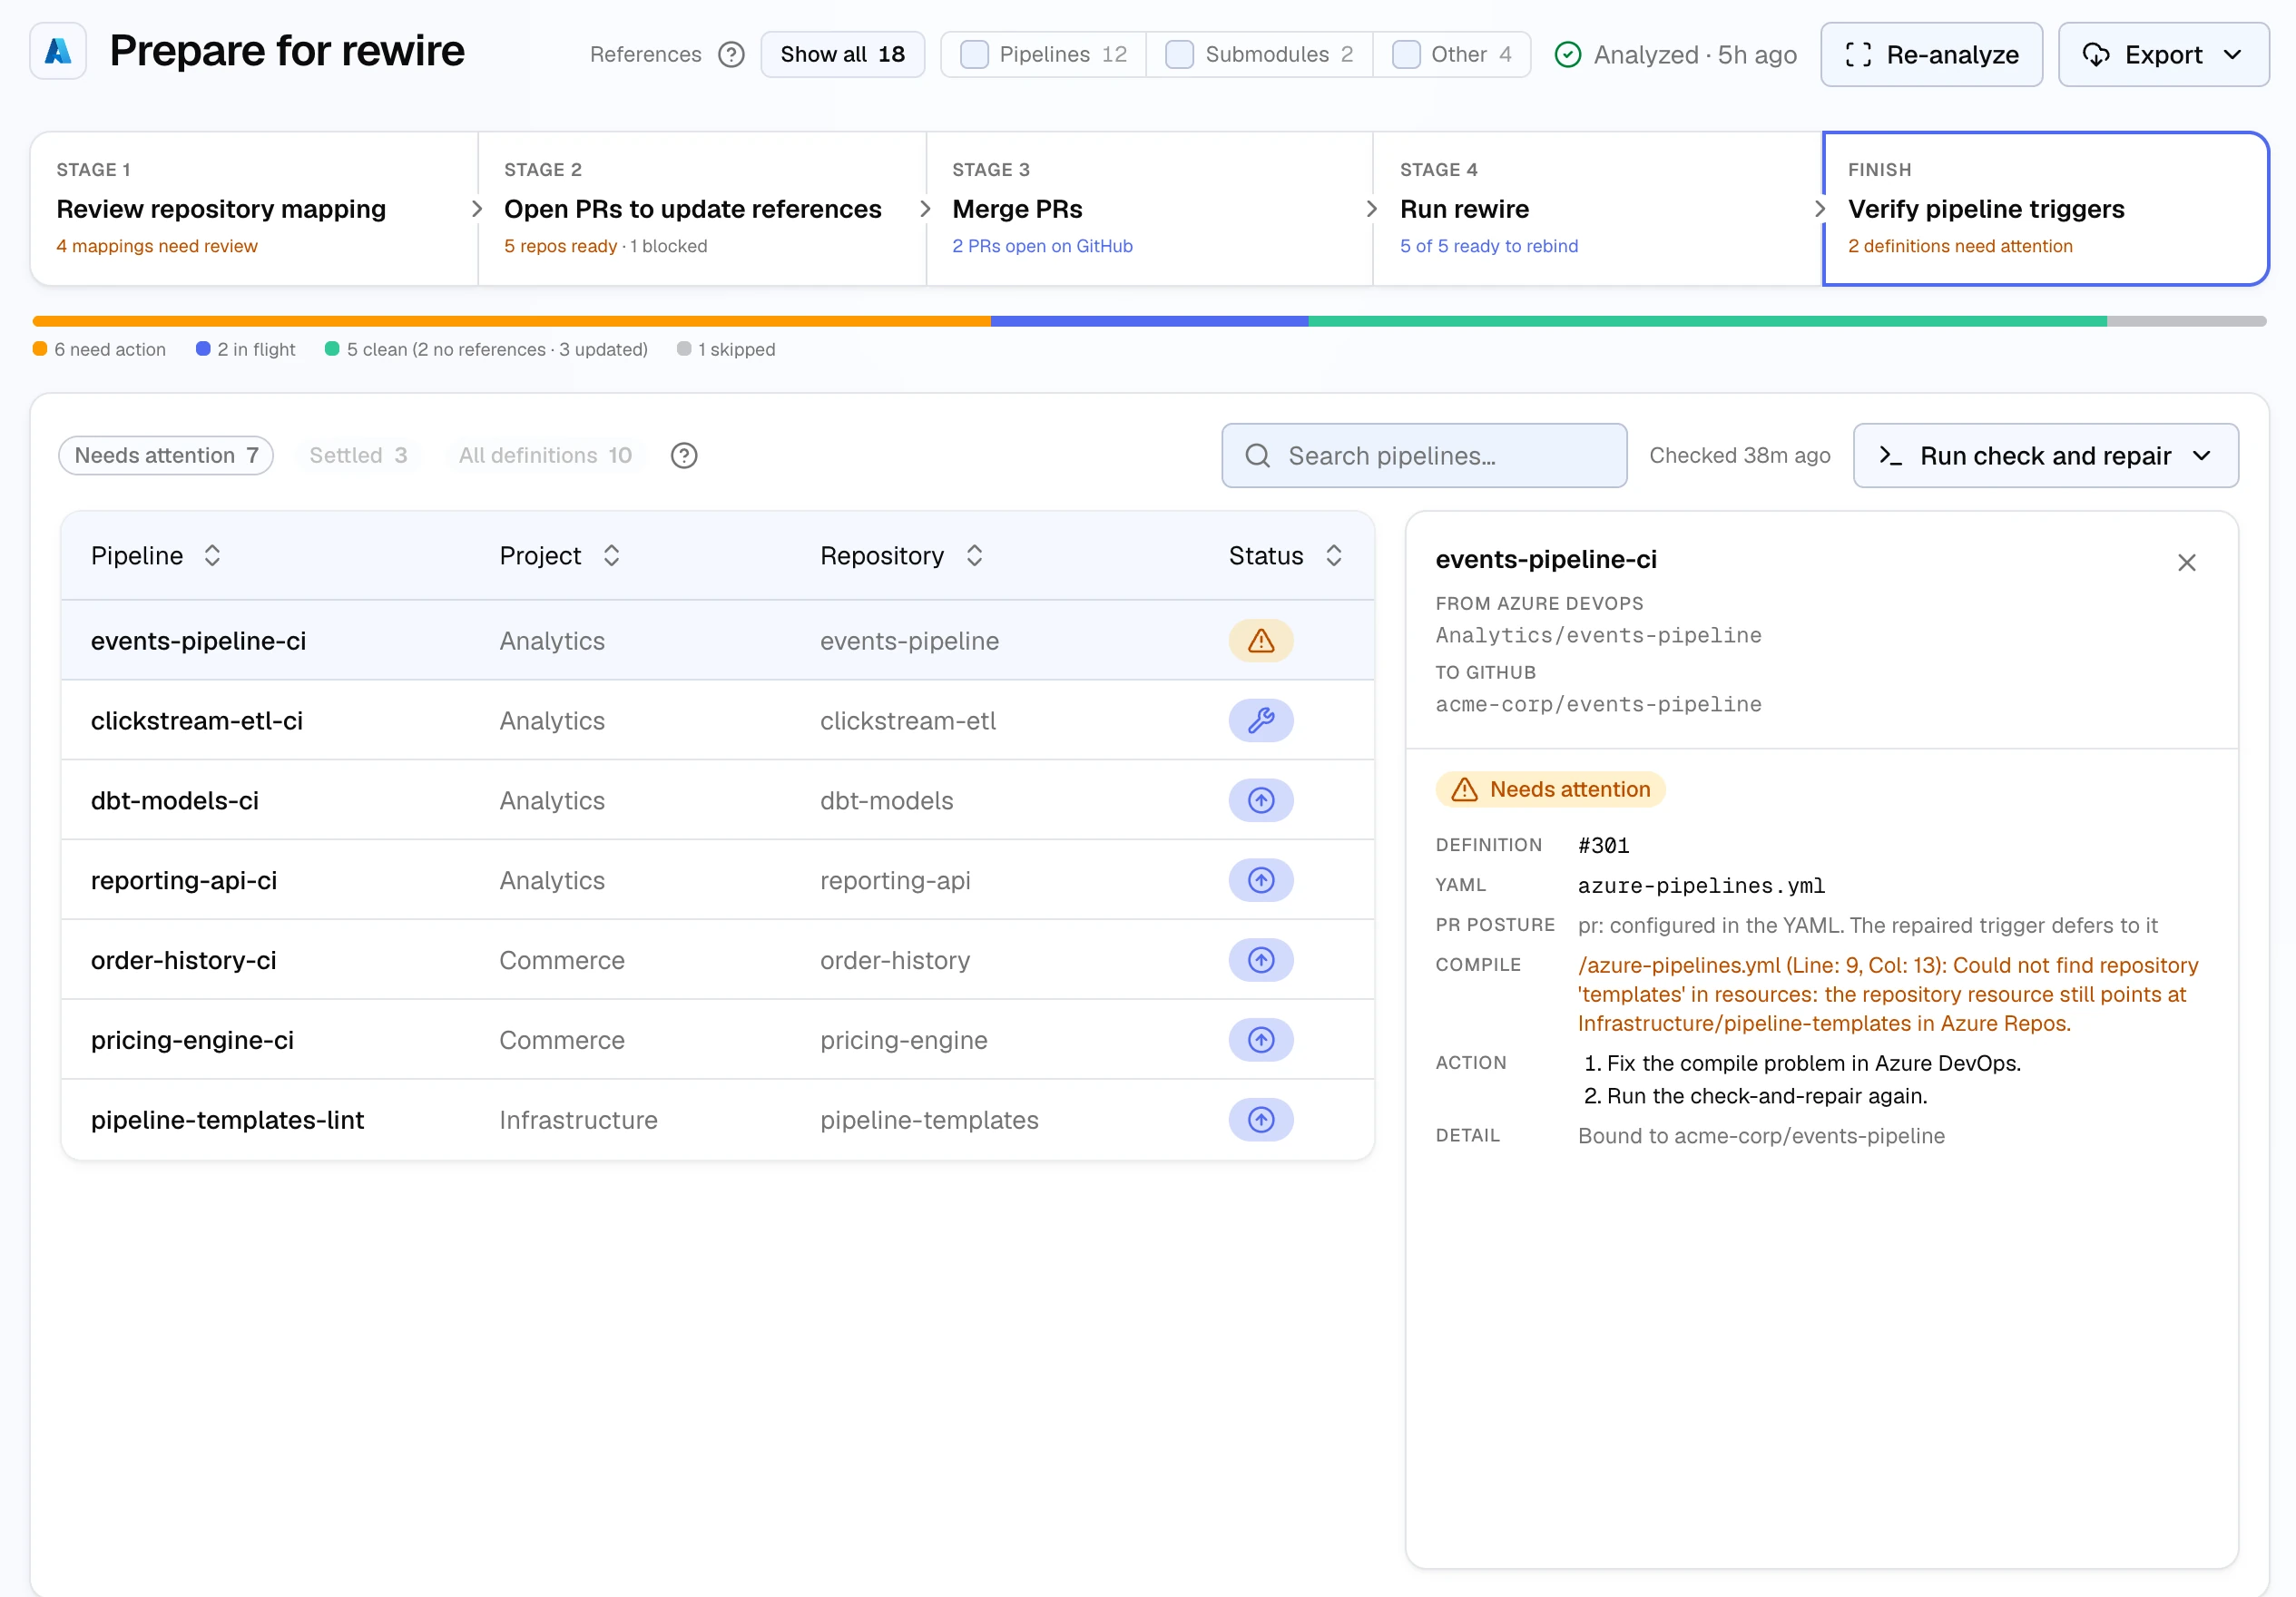Screen dimensions: 2296x1597
Task: Click the upload arrow status for pricing-engine-ci
Action: [x=1261, y=1041]
